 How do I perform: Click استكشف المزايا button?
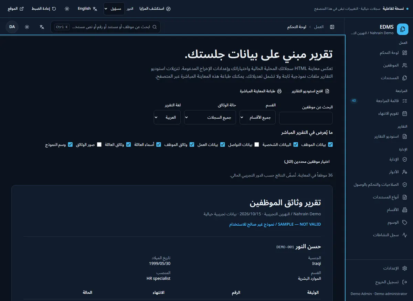(x=155, y=9)
